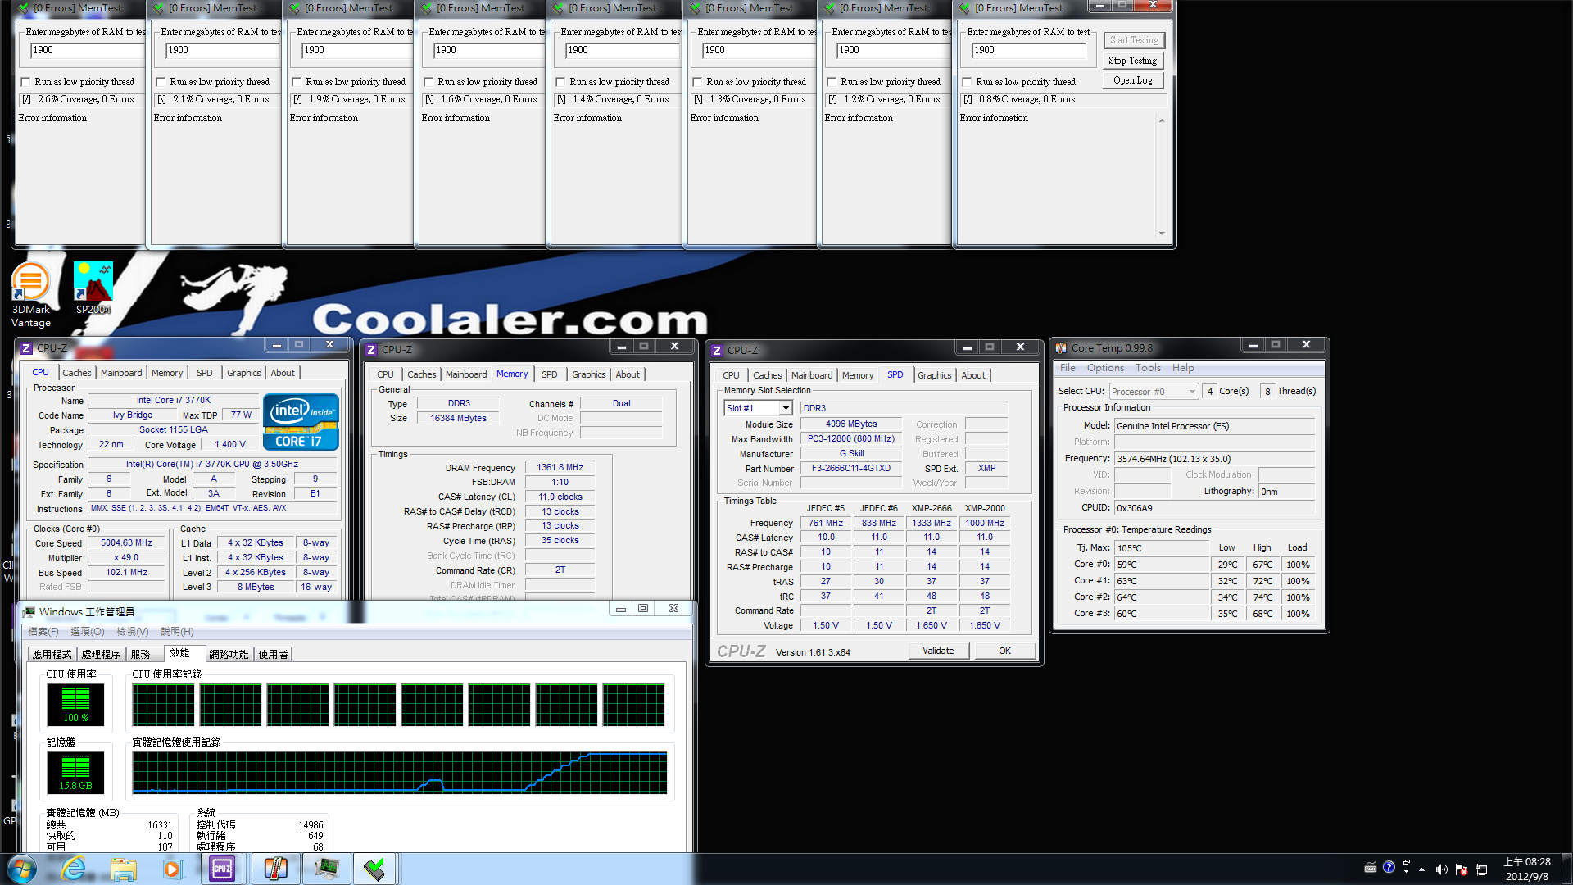Click title icon of CPU-Z window showing CPU tab
Image resolution: width=1573 pixels, height=885 pixels.
click(26, 348)
